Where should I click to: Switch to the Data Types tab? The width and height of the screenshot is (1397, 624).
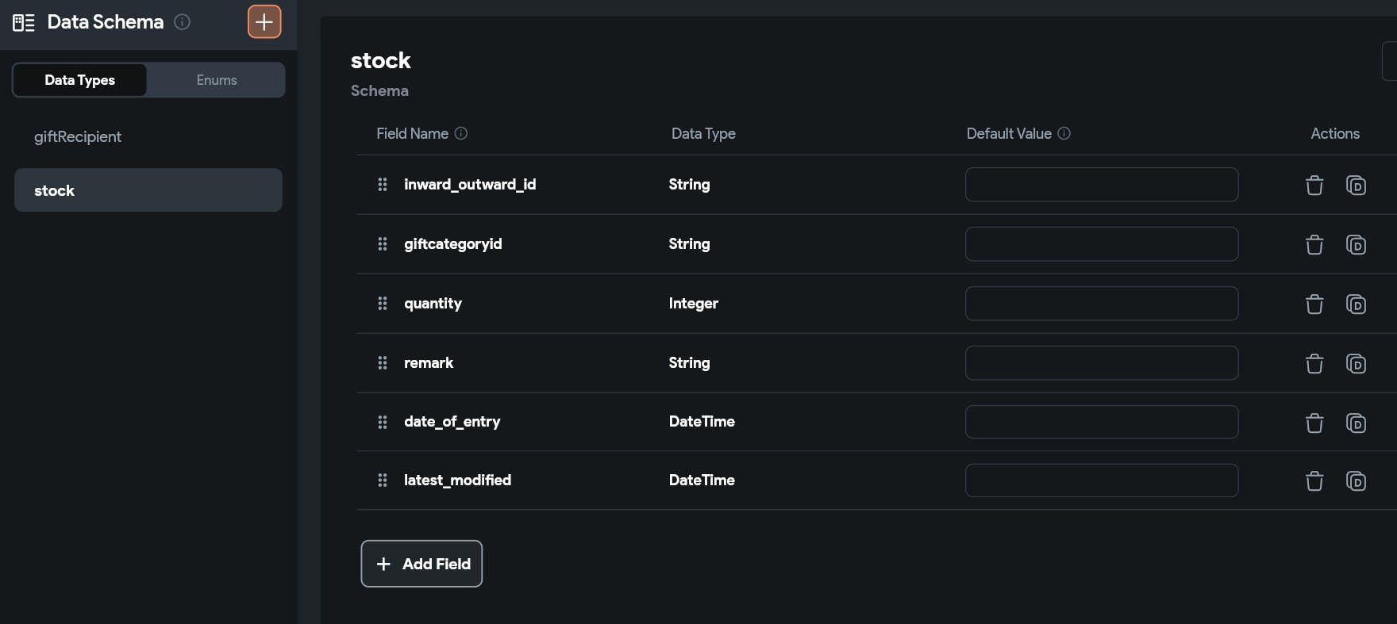[x=79, y=80]
